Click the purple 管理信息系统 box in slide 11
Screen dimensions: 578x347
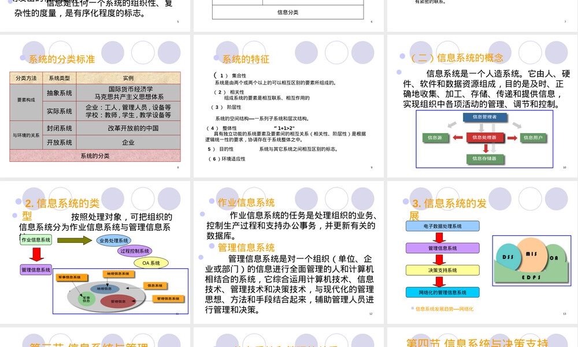[36, 270]
